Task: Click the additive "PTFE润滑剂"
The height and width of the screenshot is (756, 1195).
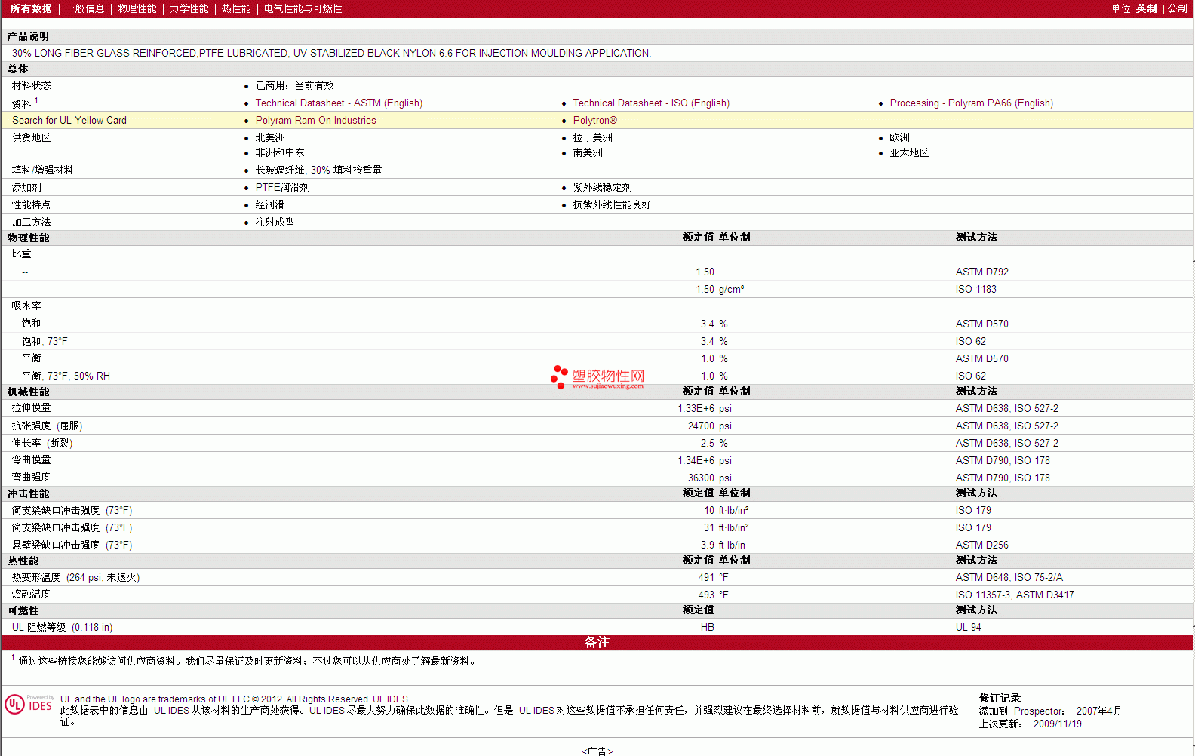Action: point(283,188)
